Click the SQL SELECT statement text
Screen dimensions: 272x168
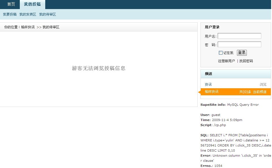click(236, 143)
